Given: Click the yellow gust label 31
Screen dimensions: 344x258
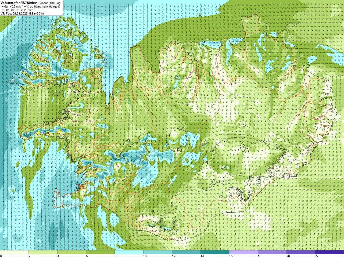Looking at the screenshot, I should [x=48, y=133].
